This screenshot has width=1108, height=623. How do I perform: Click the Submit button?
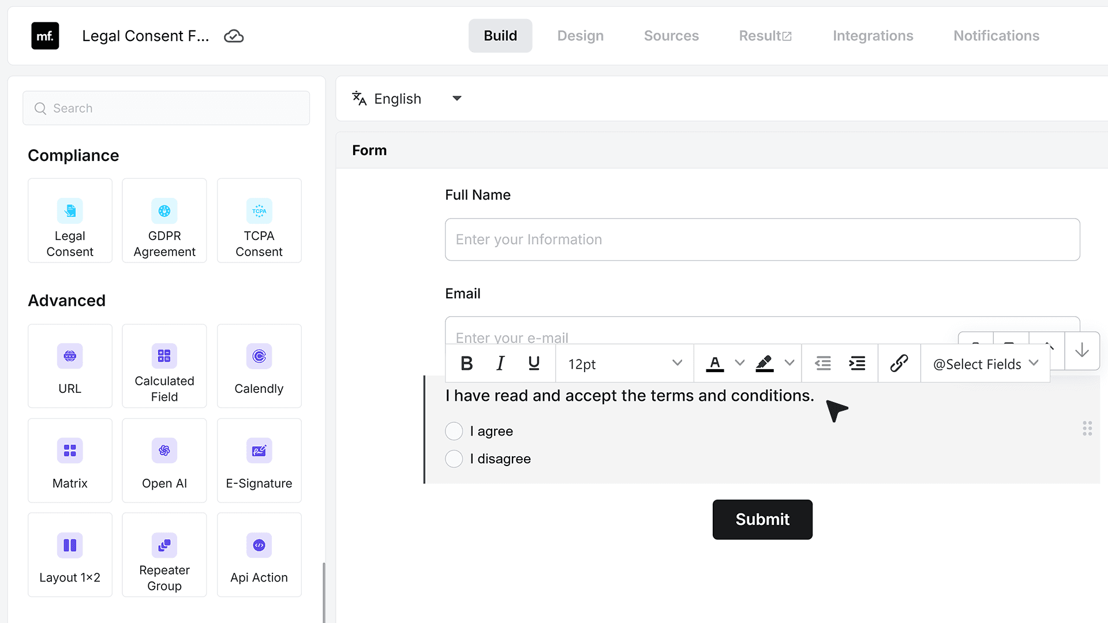pos(762,519)
